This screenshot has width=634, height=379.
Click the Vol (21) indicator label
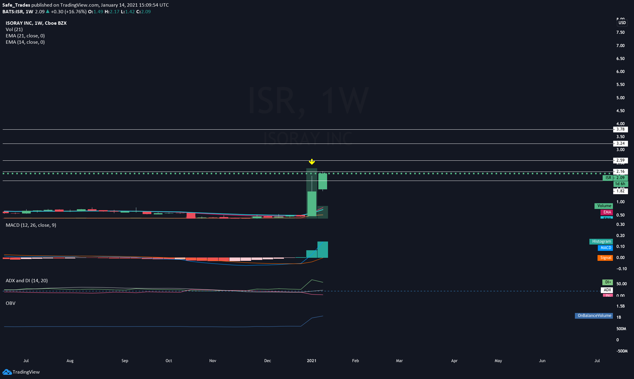coord(14,29)
